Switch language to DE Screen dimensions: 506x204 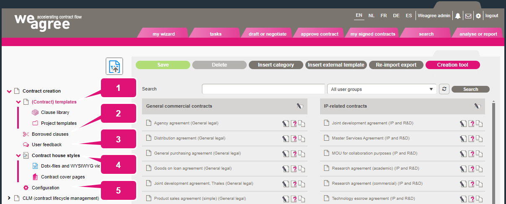coord(396,16)
